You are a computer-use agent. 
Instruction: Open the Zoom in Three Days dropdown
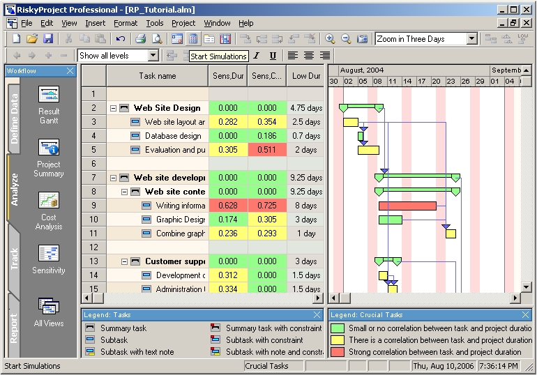click(x=472, y=38)
